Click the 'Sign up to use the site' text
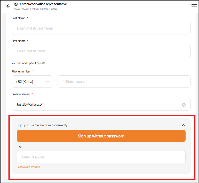199x183 pixels. [42, 125]
